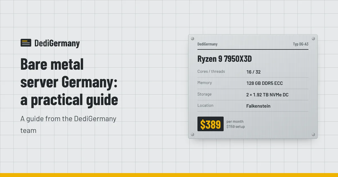This screenshot has width=338, height=177.
Task: Click the 'Falkenstein' location value
Action: (258, 106)
